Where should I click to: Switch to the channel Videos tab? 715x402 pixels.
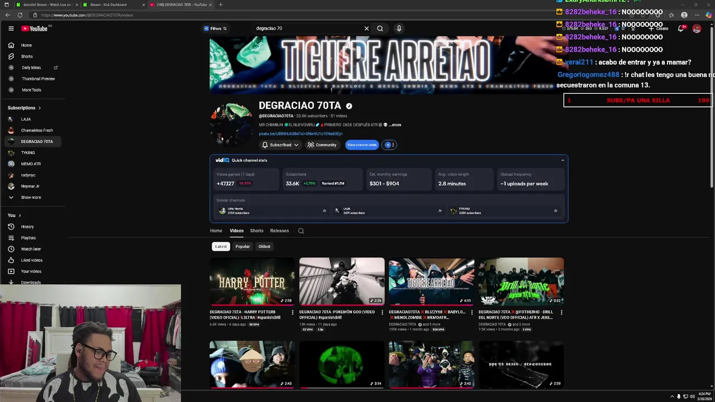pyautogui.click(x=236, y=231)
